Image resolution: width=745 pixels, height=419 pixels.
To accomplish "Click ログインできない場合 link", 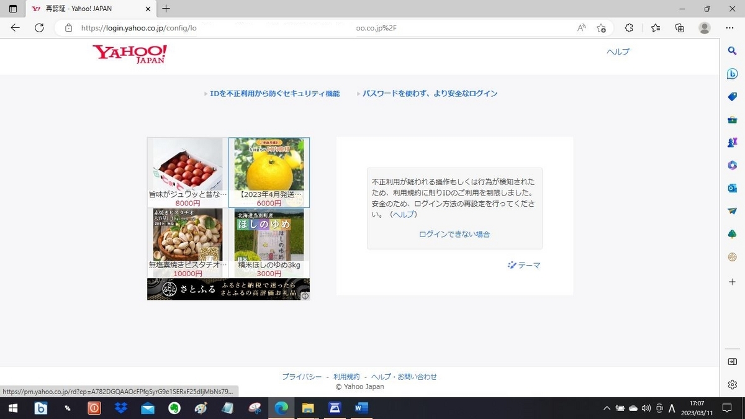I will (454, 234).
